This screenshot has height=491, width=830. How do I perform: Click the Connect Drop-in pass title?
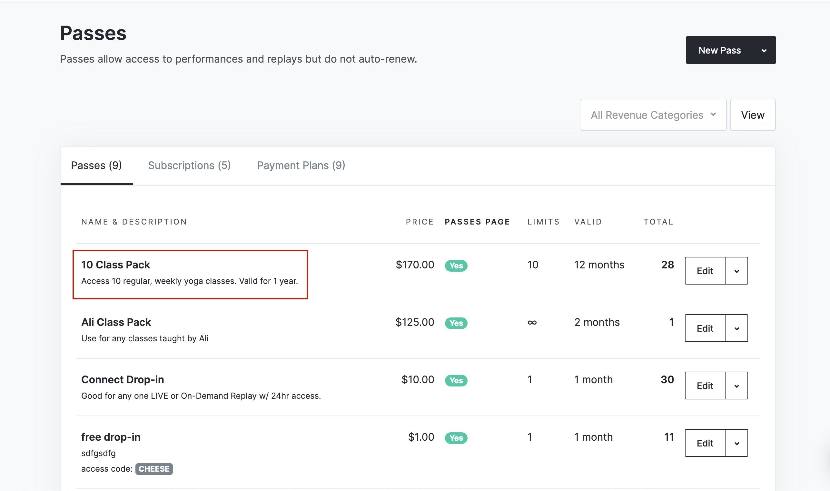122,379
